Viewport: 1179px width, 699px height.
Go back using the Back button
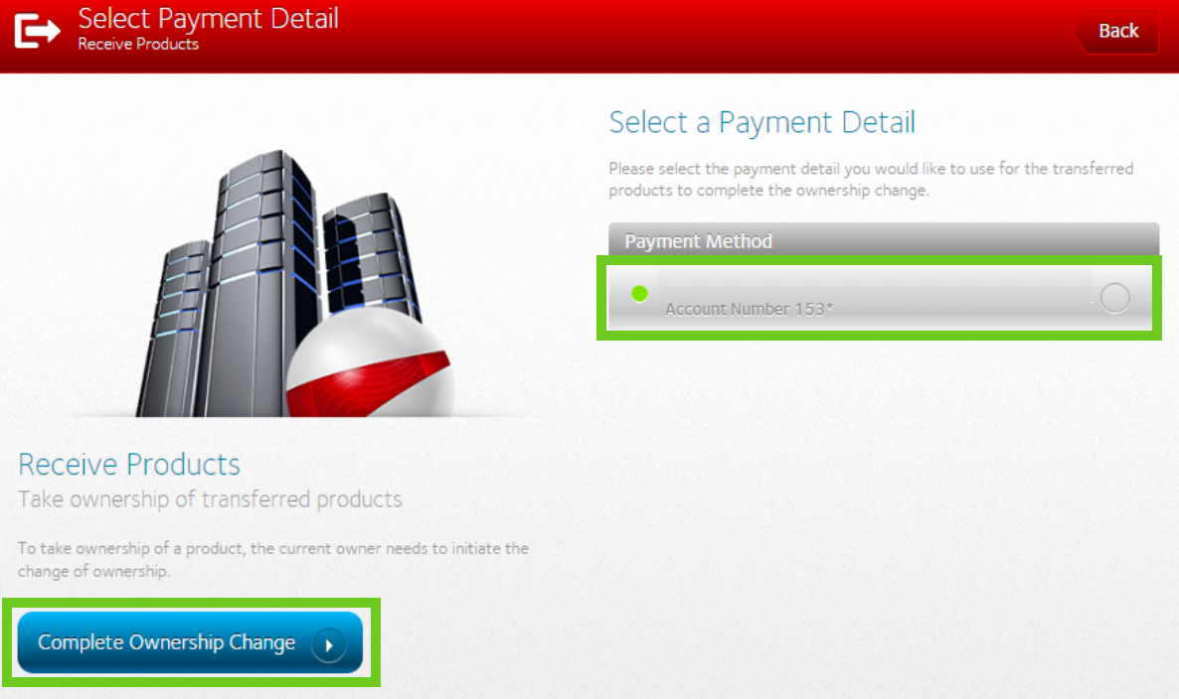tap(1117, 32)
